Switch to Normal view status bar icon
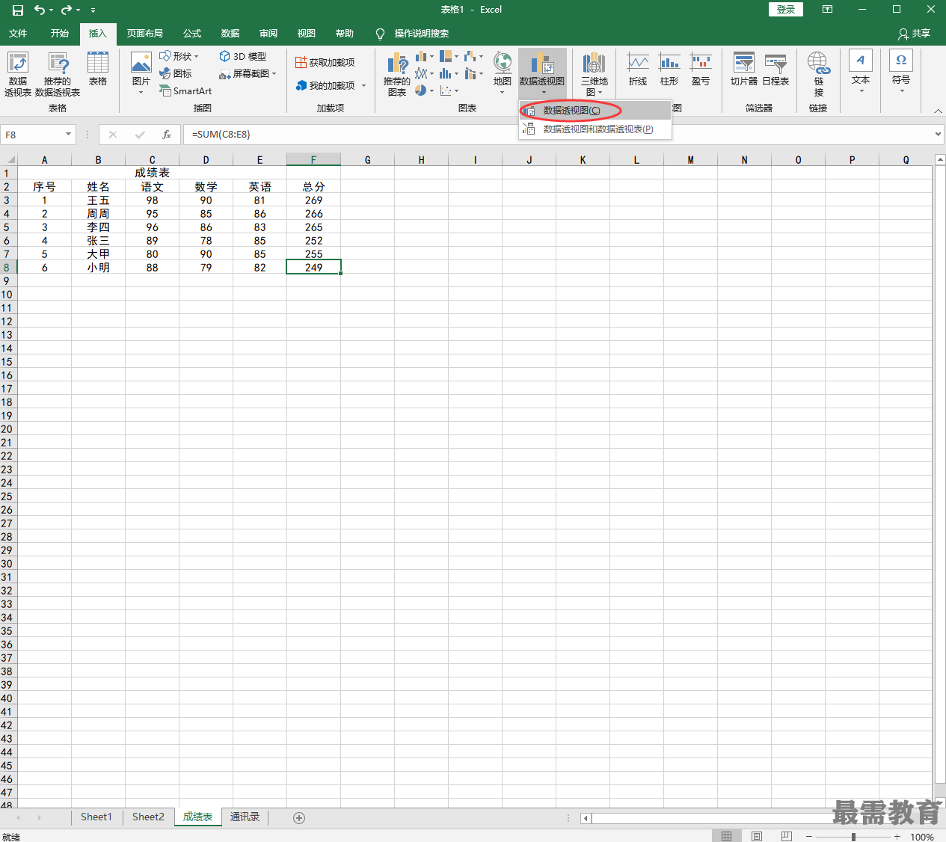Viewport: 946px width, 842px height. [726, 836]
